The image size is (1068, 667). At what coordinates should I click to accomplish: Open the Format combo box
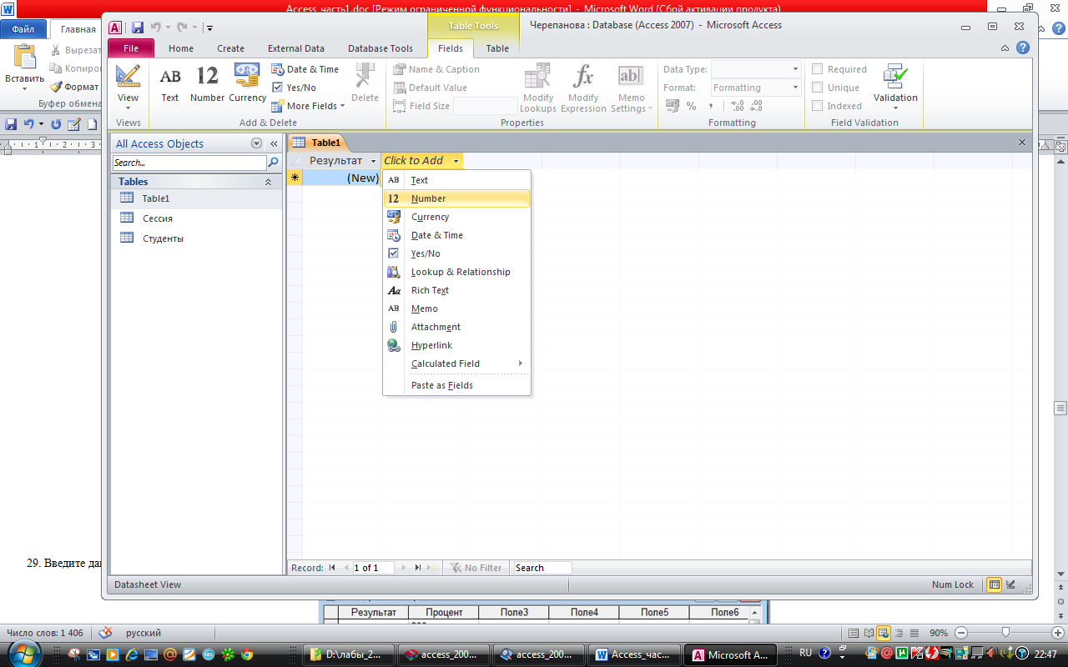click(756, 88)
